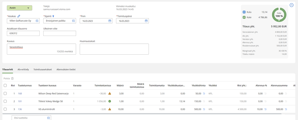The image size is (298, 120).
Task: Reset Alennussumma icon in row 2
Action: pyautogui.click(x=286, y=101)
